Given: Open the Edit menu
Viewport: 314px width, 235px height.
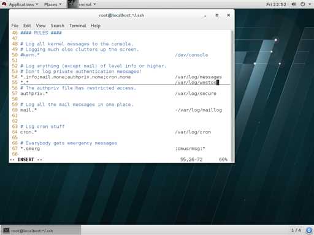Looking at the screenshot, I should 27,26.
